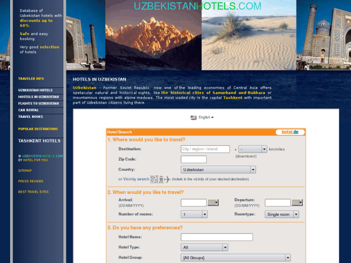
Task: Open the Best Travel Sites link
Action: 33,192
